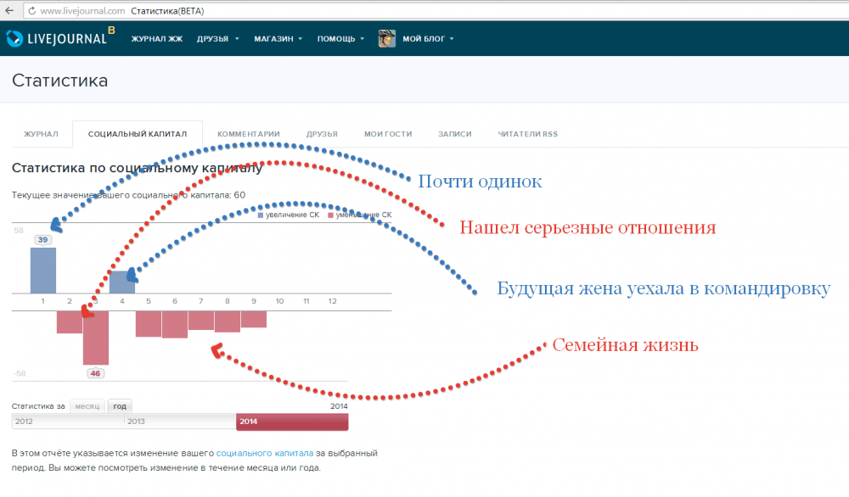The image size is (849, 497).
Task: Switch to the «Комментарии» tab
Action: [x=248, y=134]
